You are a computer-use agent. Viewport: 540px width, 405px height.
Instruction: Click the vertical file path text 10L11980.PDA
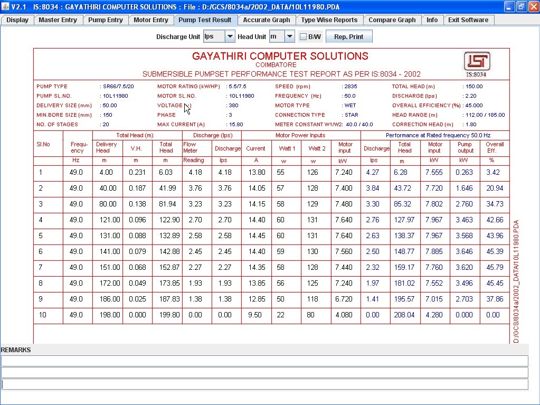(x=516, y=281)
